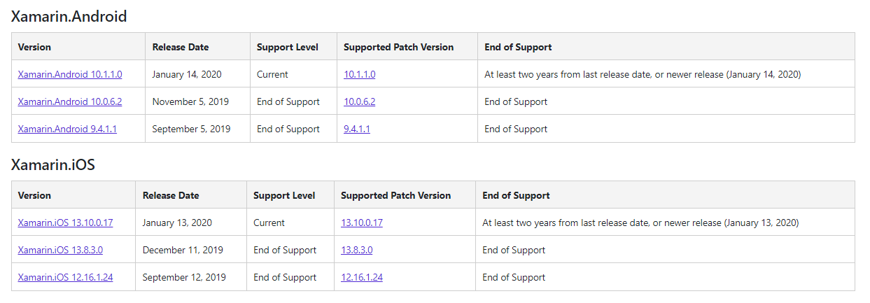The width and height of the screenshot is (870, 303).
Task: Click the Android table Support Level header
Action: [288, 47]
